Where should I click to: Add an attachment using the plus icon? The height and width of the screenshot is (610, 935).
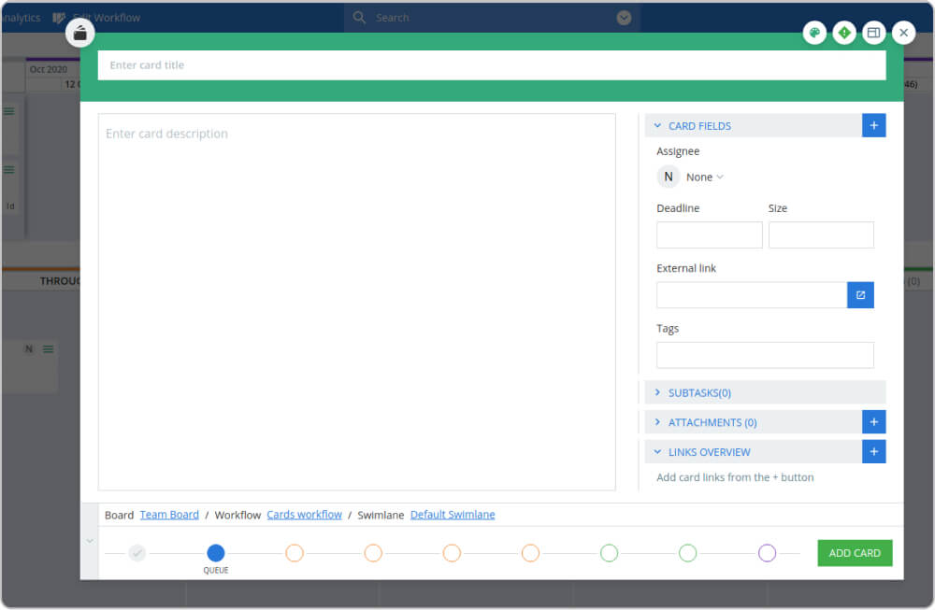(873, 422)
